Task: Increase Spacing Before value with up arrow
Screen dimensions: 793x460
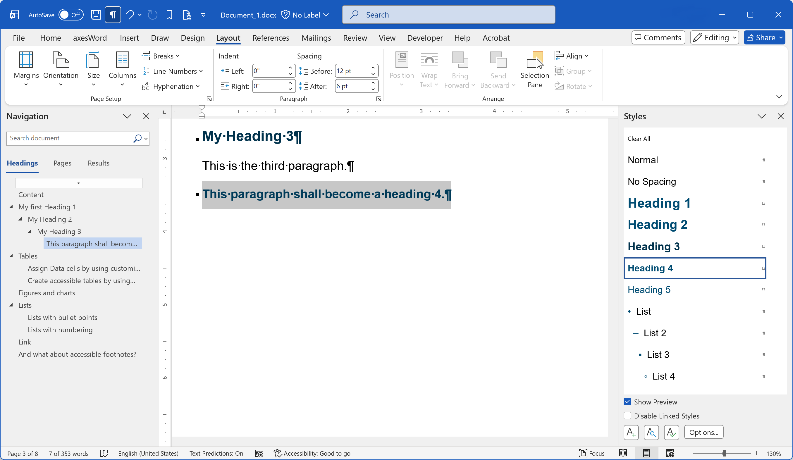Action: coord(373,68)
